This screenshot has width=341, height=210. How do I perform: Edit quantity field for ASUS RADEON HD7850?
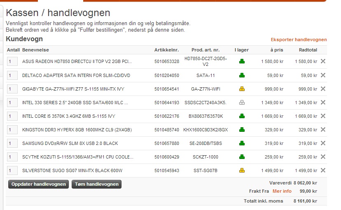click(x=12, y=61)
